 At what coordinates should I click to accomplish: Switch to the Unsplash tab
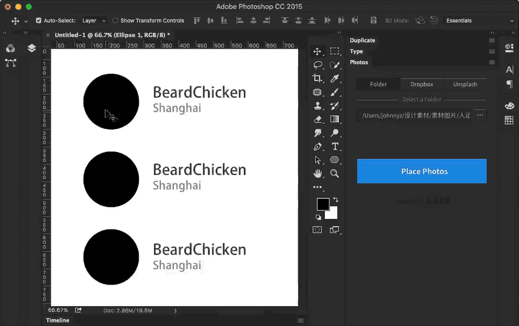pos(465,84)
